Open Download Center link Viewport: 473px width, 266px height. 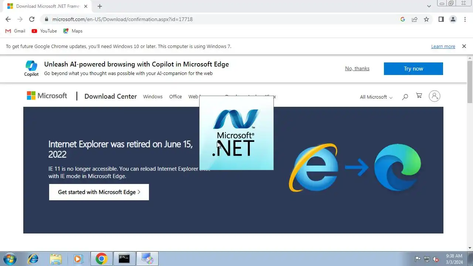[x=110, y=96]
